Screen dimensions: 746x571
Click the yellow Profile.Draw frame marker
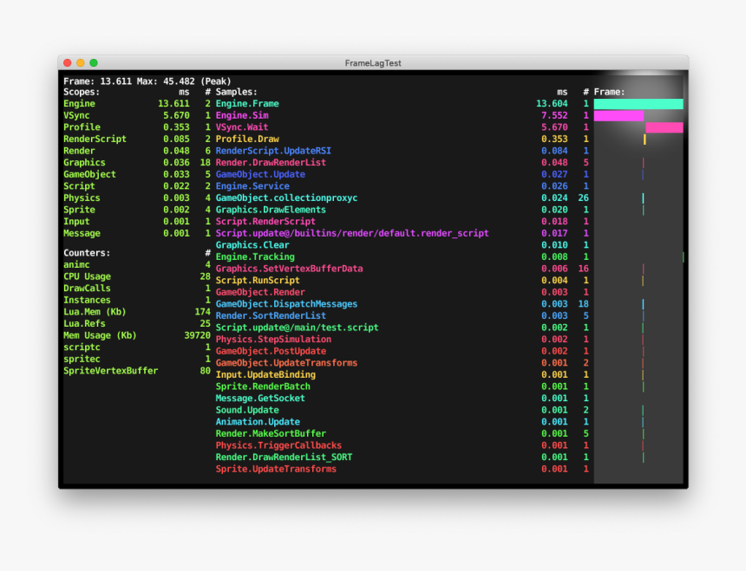click(645, 140)
